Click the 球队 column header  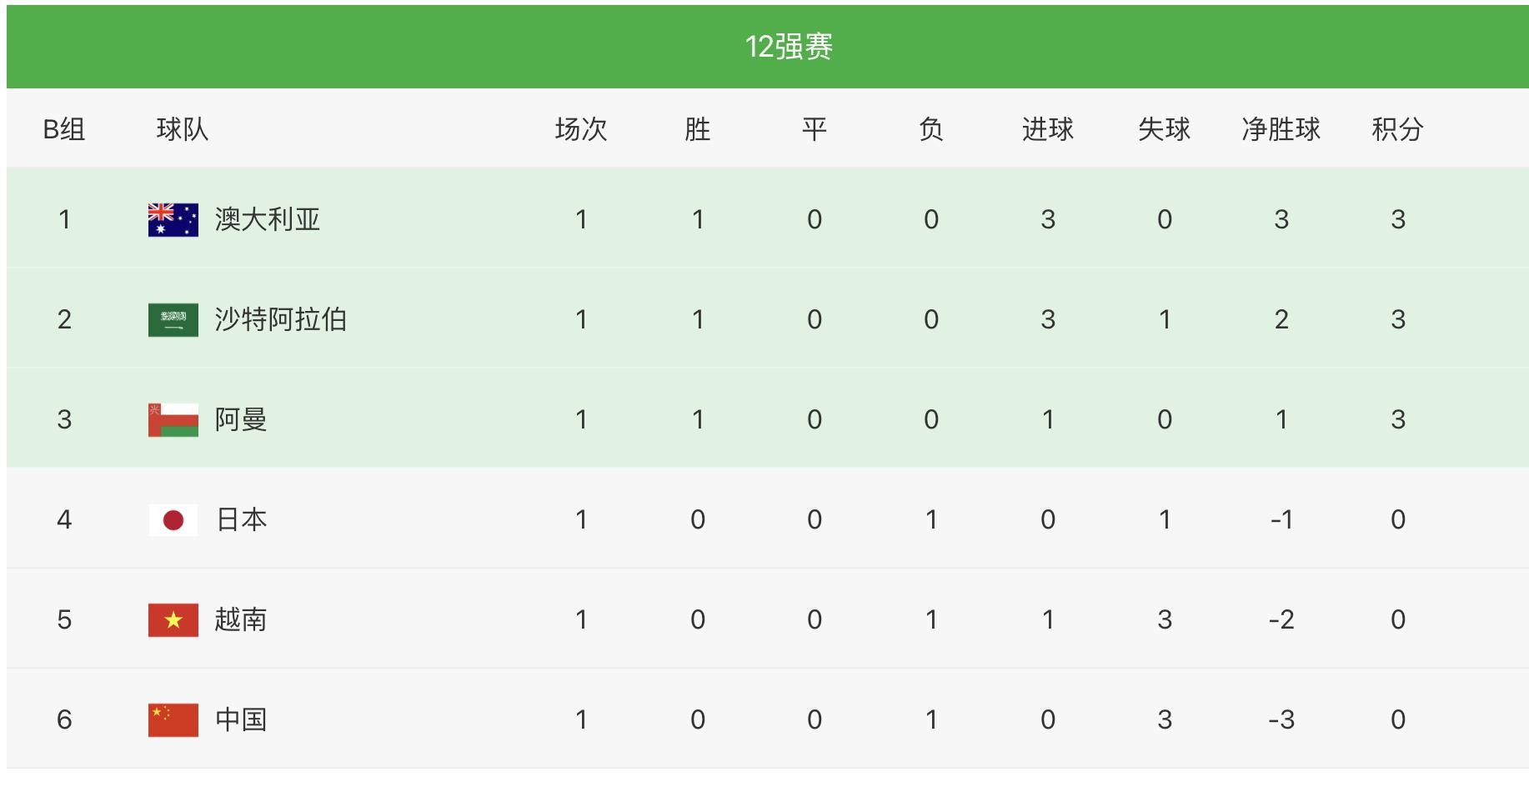pyautogui.click(x=183, y=129)
